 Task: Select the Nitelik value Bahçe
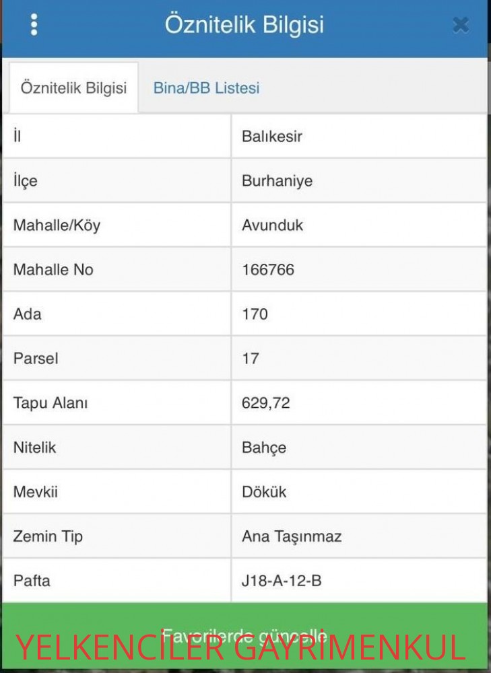click(x=264, y=448)
